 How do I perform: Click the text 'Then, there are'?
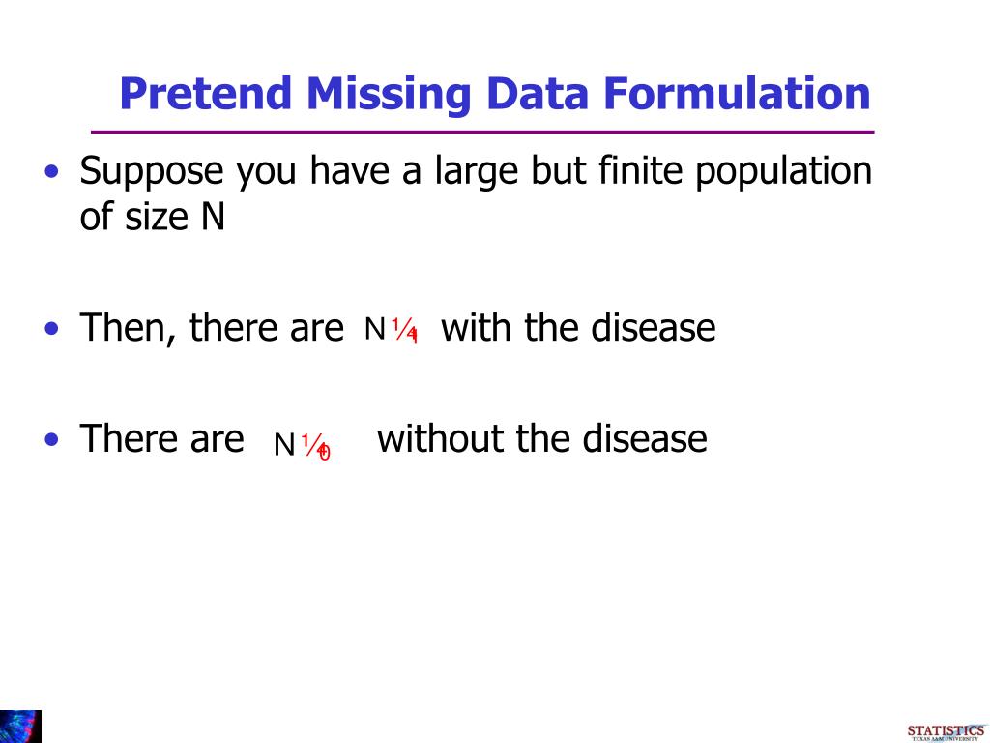212,328
